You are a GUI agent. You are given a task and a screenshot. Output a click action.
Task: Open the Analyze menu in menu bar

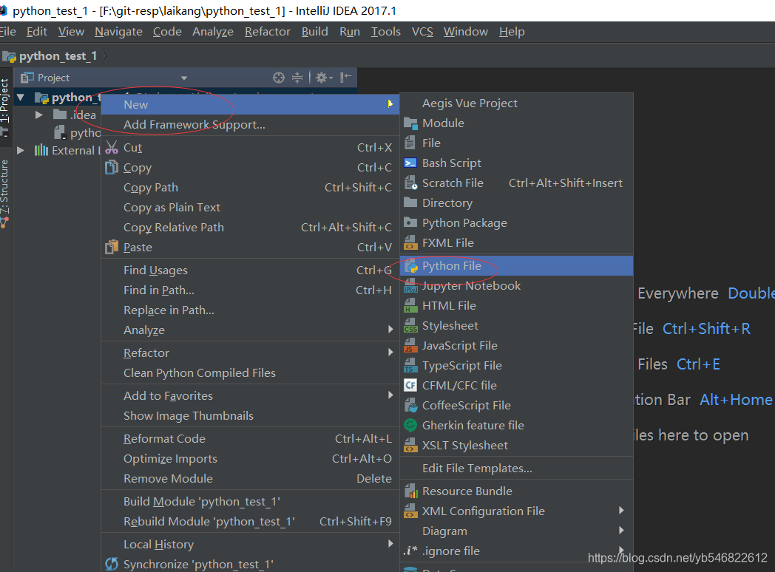pos(213,32)
